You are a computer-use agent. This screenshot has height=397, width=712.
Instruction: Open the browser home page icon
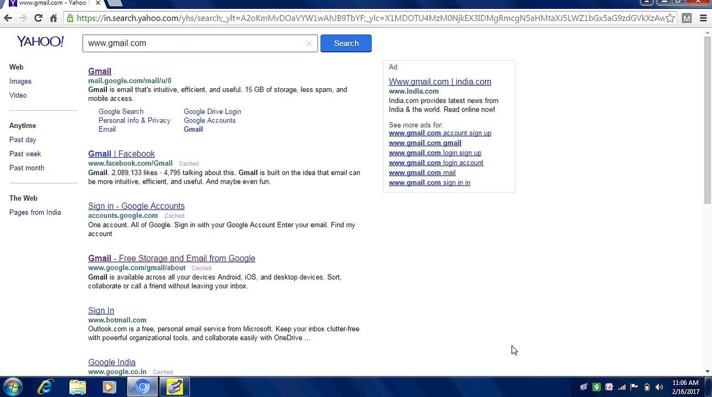[x=53, y=18]
